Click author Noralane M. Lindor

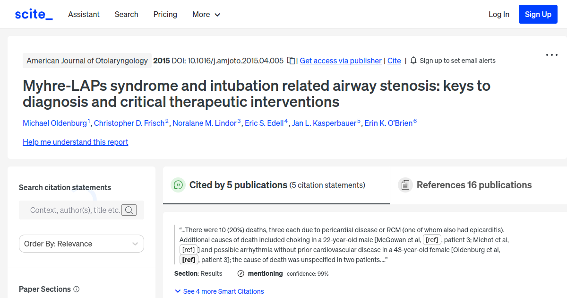point(205,123)
